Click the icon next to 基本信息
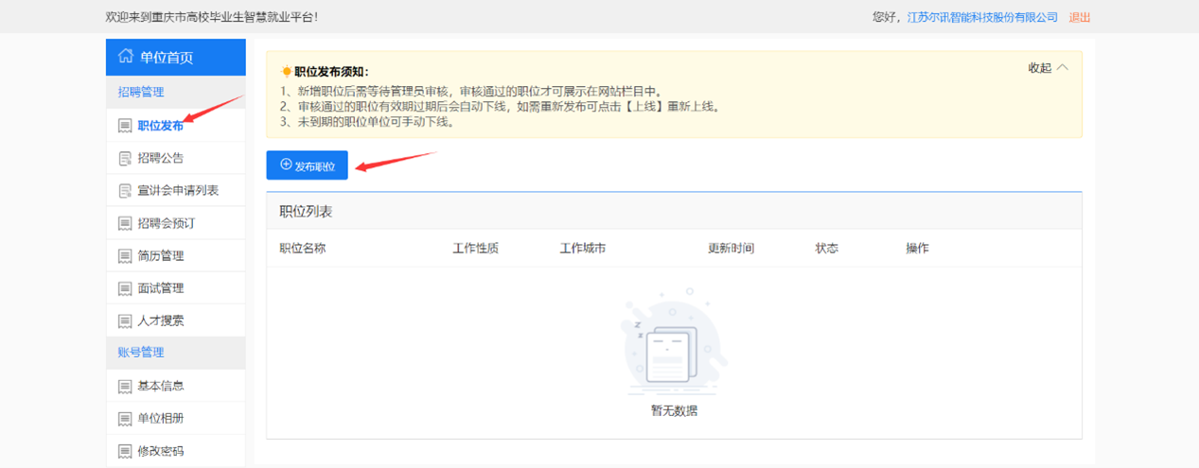 [x=124, y=386]
